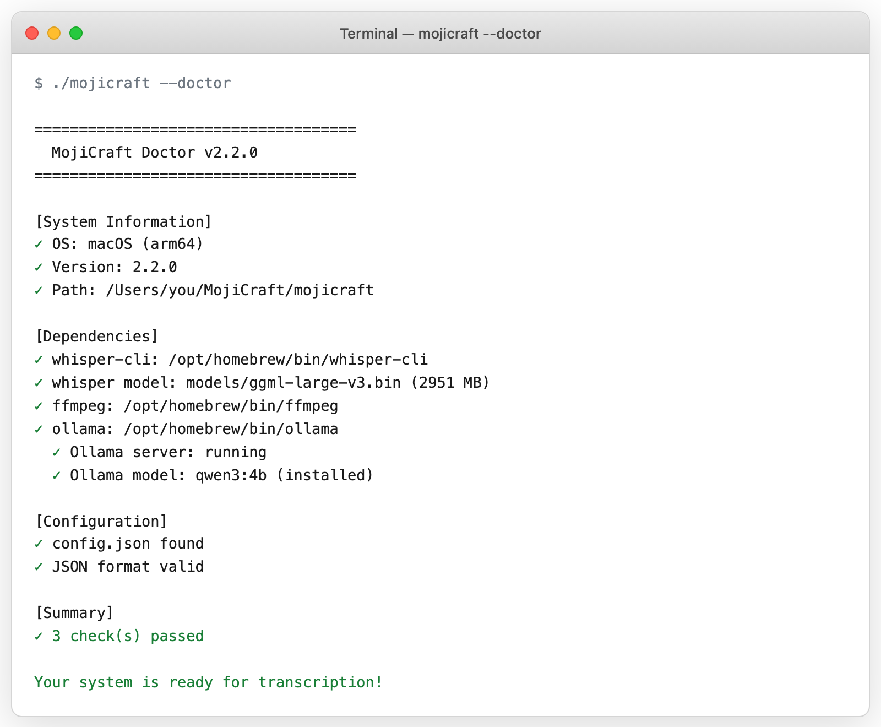881x727 pixels.
Task: Click the green checkmark before 3 check(s) passed
Action: click(x=39, y=636)
